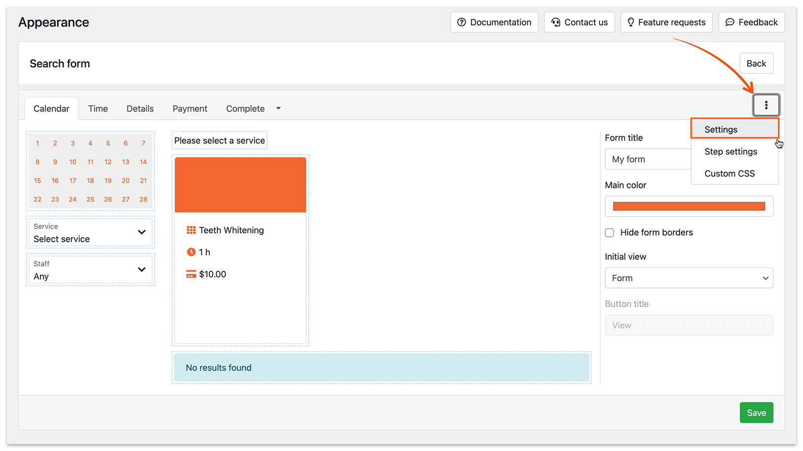Choose day 28 in the calendar

pos(143,199)
